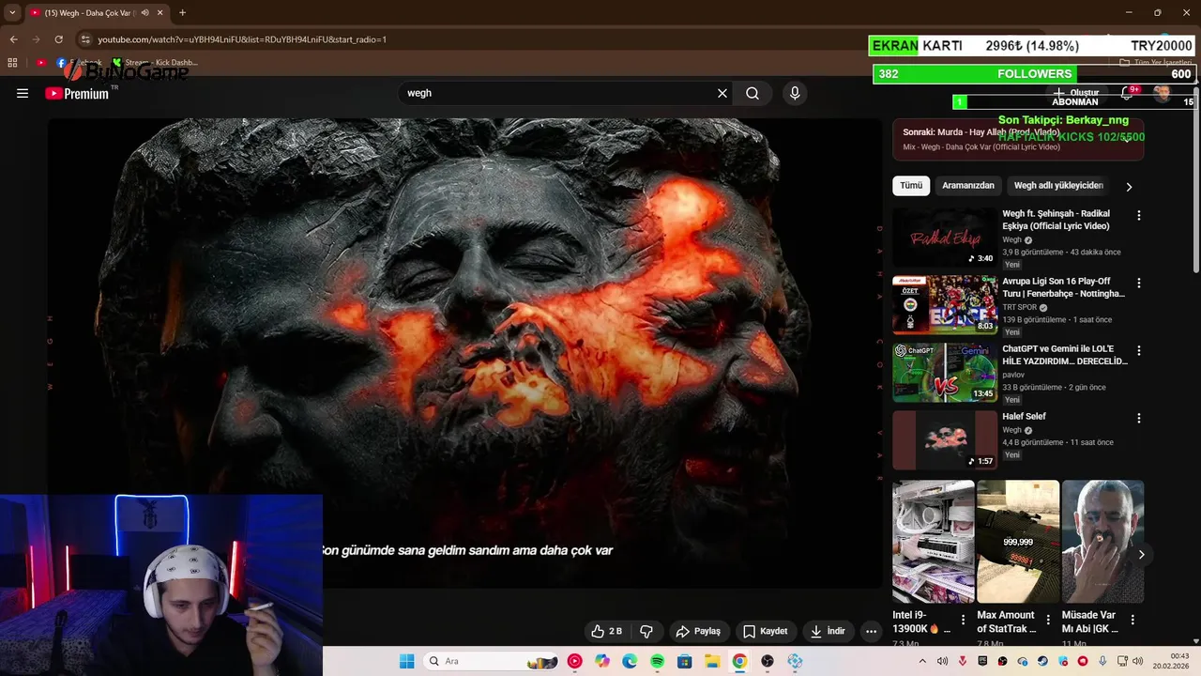Open options for ChatGPT ve Gemini video
Screen dimensions: 1201x676
tap(1139, 351)
